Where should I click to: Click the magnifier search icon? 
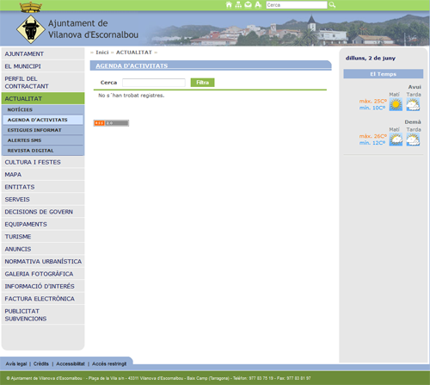coord(332,5)
